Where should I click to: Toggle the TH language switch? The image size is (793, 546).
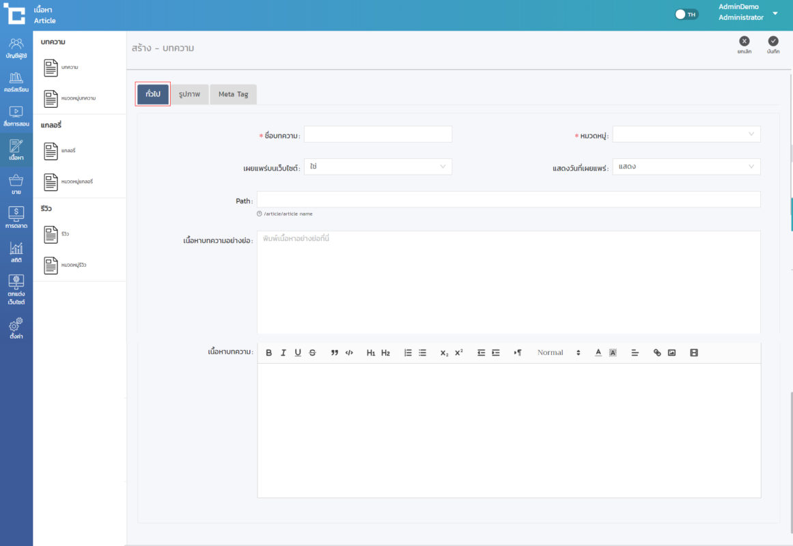point(686,14)
